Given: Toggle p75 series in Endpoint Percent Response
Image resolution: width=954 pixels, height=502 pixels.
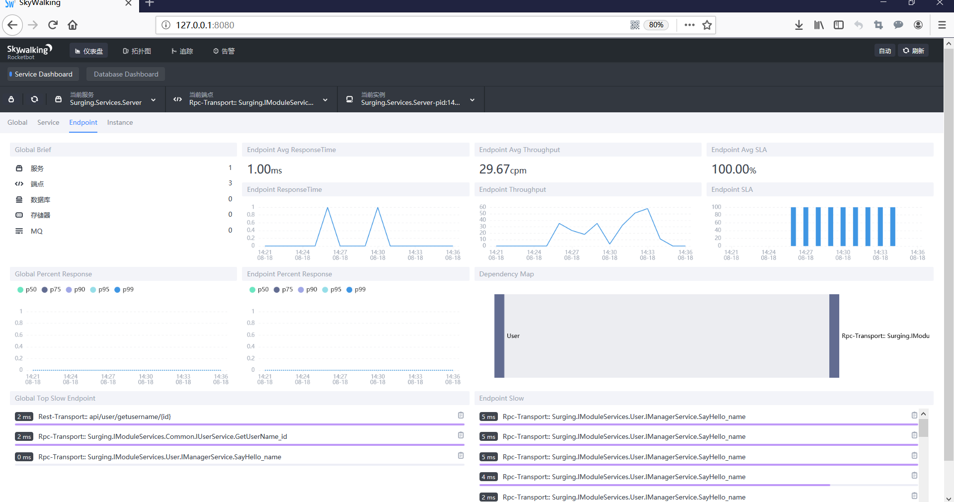Looking at the screenshot, I should (283, 289).
